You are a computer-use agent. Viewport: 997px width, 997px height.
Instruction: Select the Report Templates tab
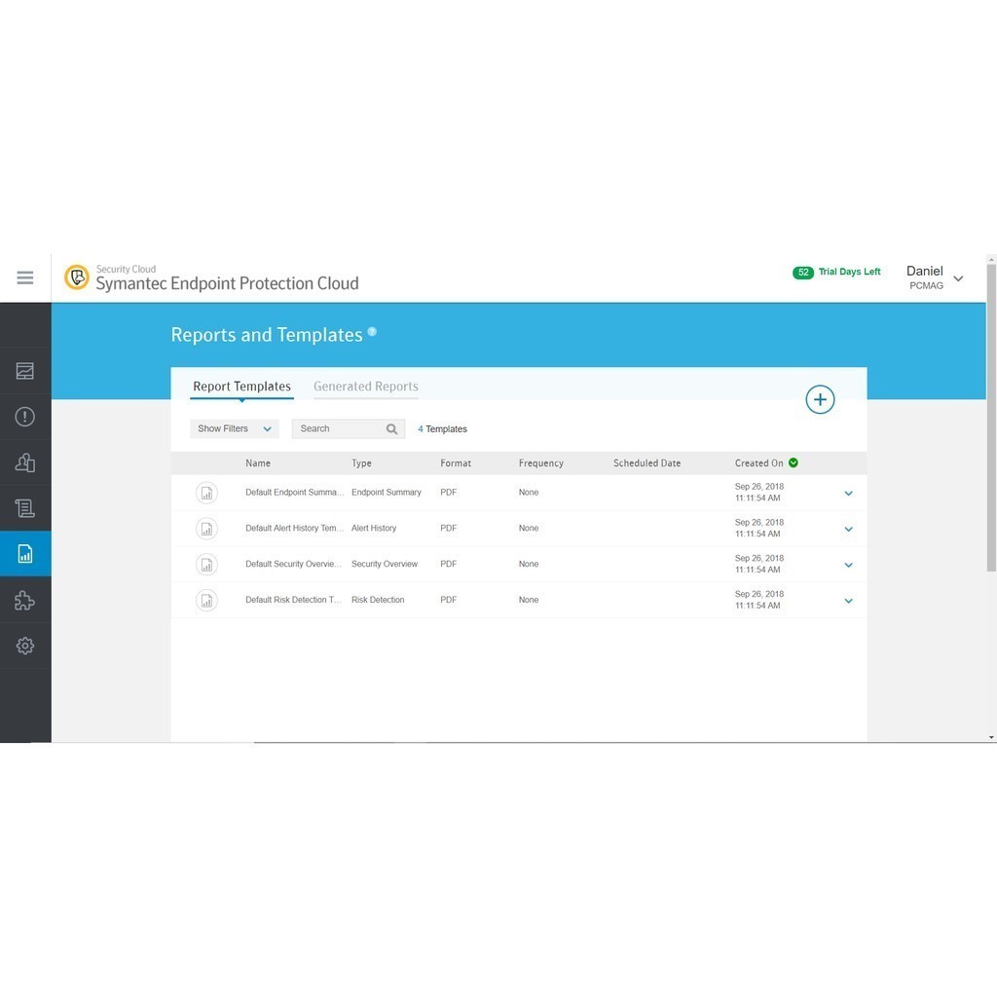241,387
